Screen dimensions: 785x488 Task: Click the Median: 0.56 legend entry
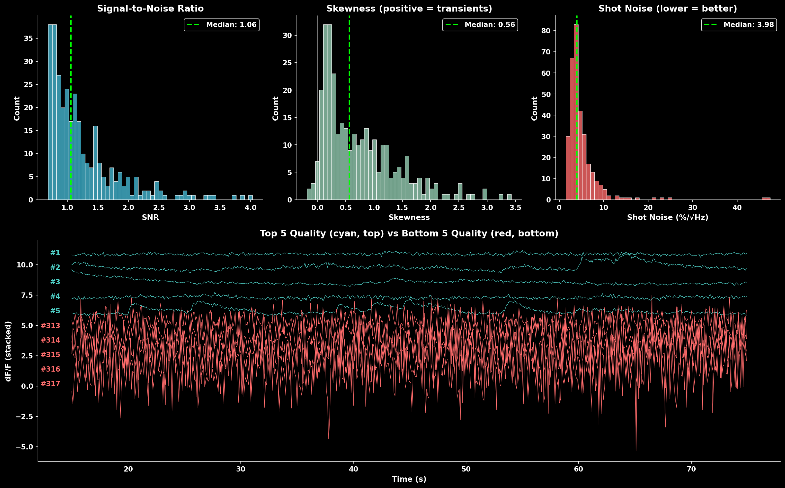(489, 25)
